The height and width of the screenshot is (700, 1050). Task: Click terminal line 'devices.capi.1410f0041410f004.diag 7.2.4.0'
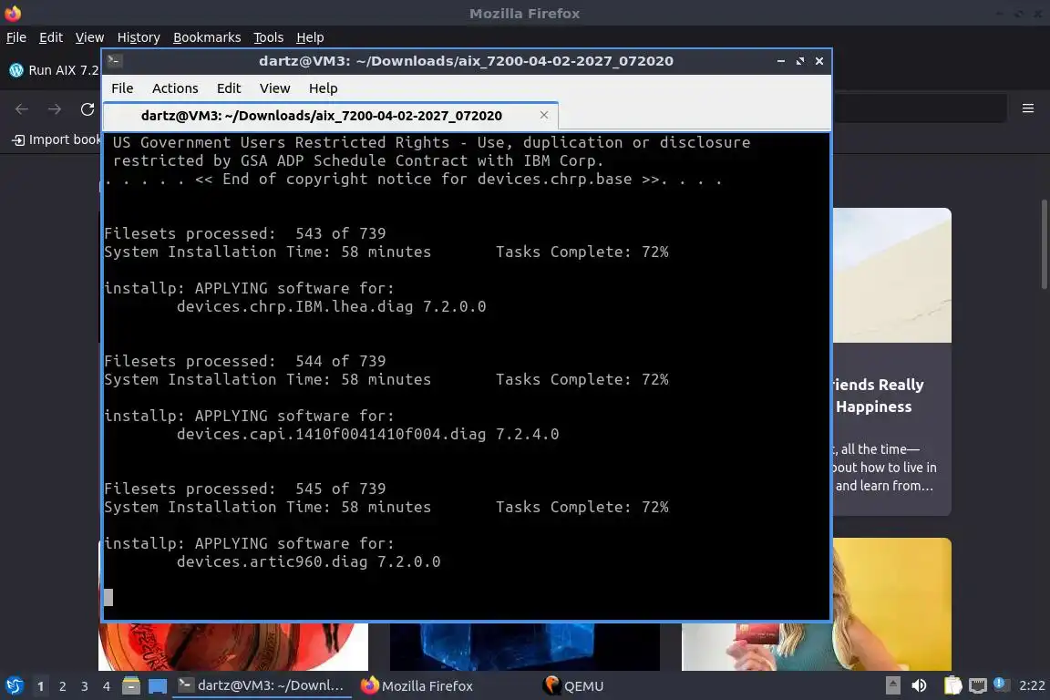coord(367,434)
